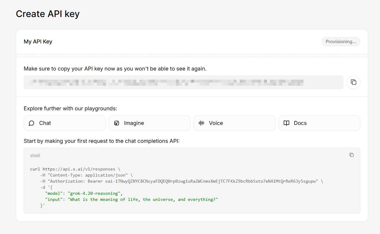The image size is (380, 234).
Task: Select the waveform icon on the Voice card
Action: (201, 123)
